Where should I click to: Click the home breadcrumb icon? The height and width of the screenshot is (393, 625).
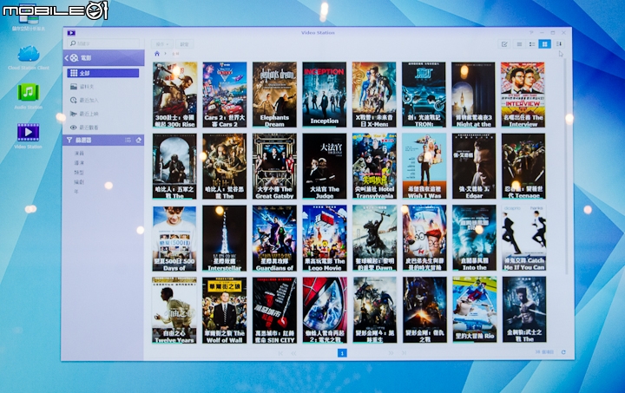click(x=157, y=54)
